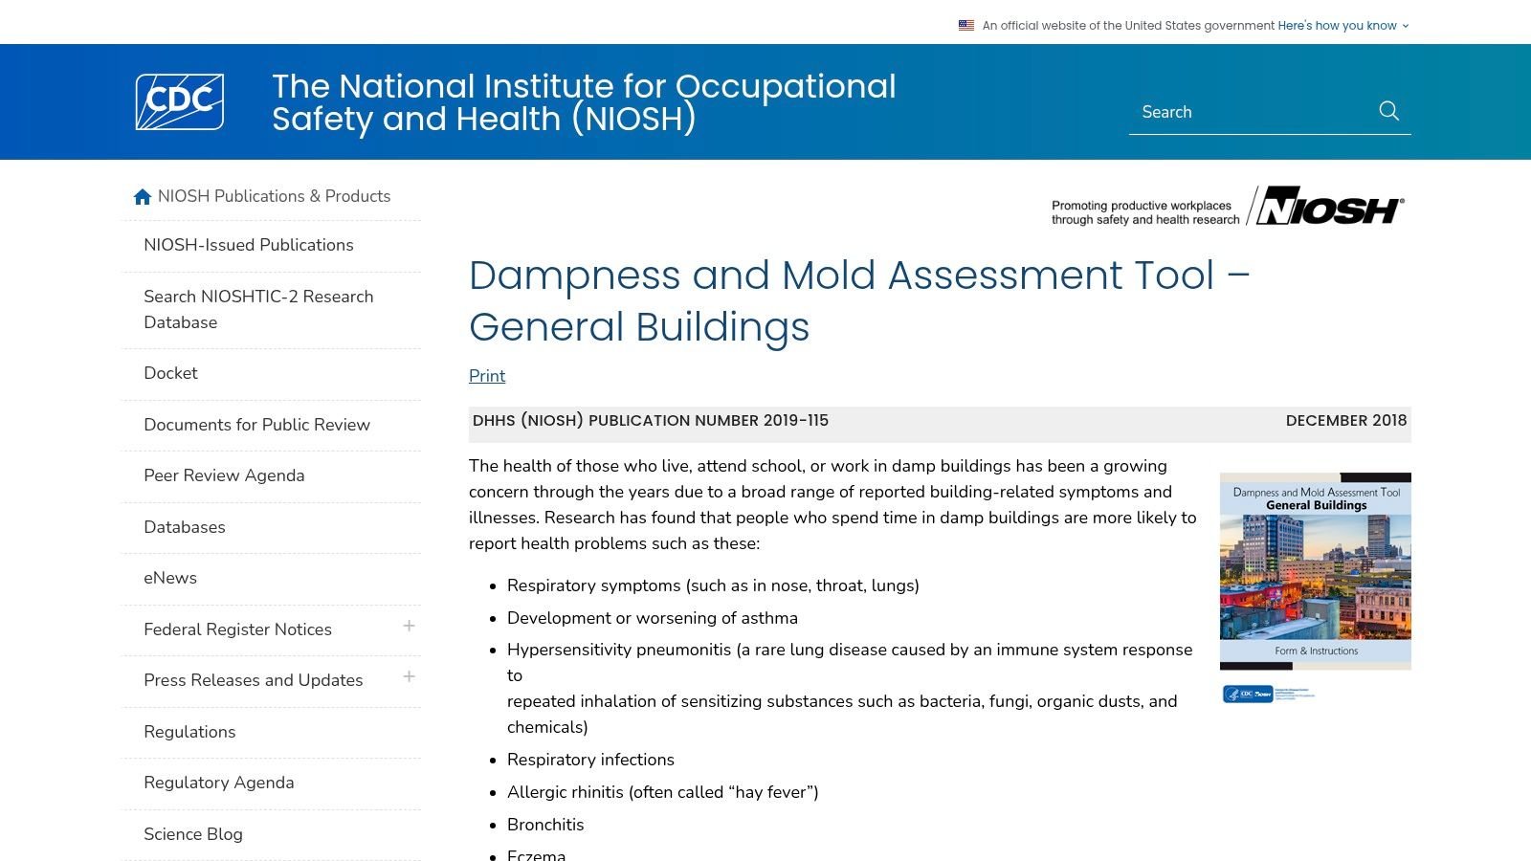Click the home icon beside NIOSH Publications & Products
This screenshot has width=1531, height=861.
point(142,196)
